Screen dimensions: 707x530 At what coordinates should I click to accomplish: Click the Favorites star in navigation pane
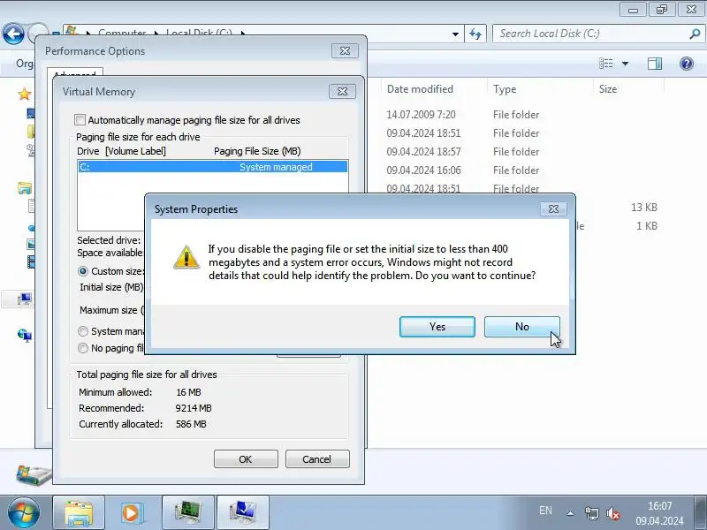point(25,95)
